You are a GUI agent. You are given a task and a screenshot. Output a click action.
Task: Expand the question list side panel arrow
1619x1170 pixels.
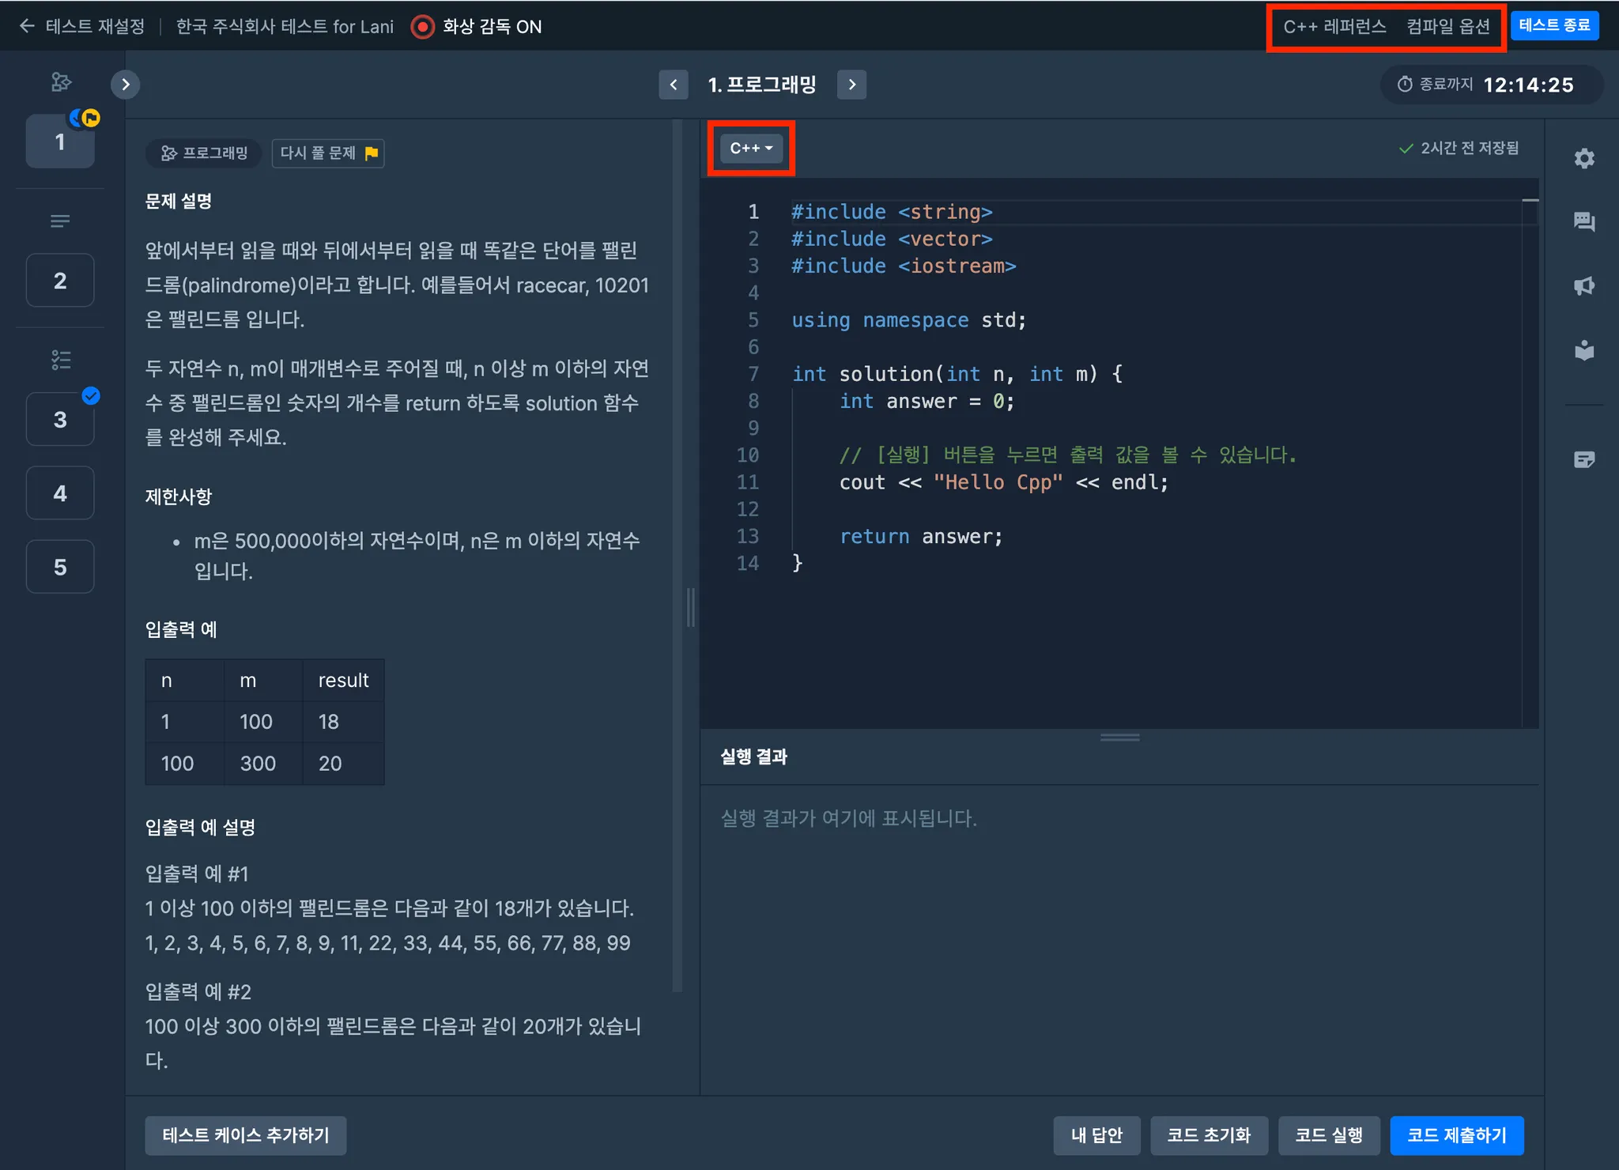(126, 85)
